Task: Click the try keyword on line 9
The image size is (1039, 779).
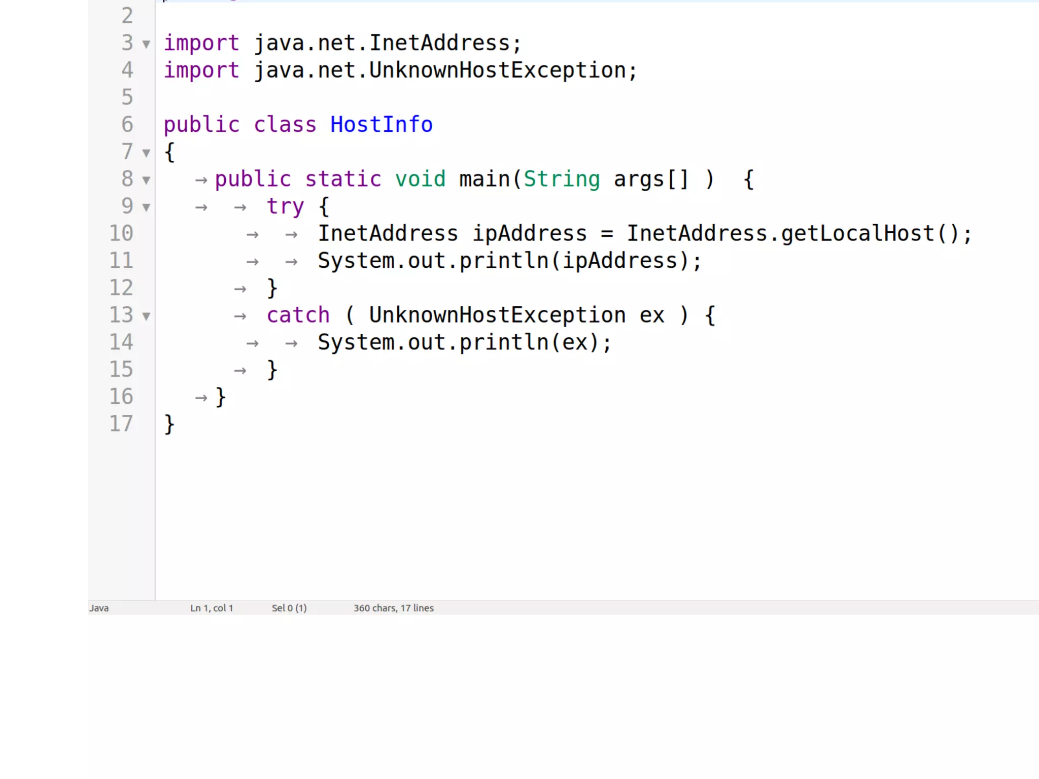Action: [285, 206]
